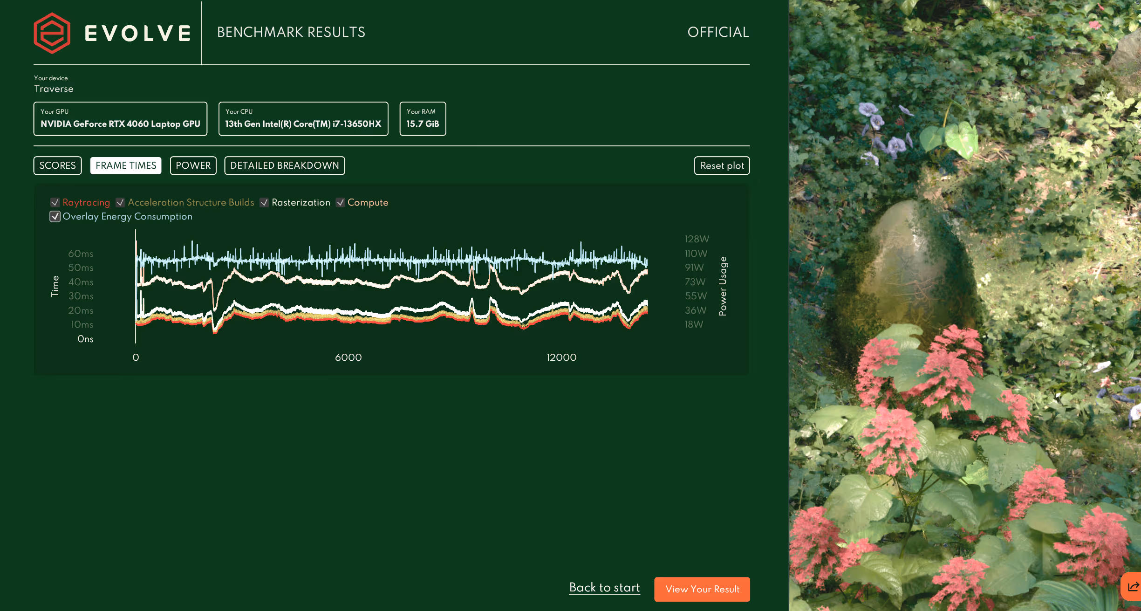
Task: Click the forest scene preview image
Action: point(965,305)
